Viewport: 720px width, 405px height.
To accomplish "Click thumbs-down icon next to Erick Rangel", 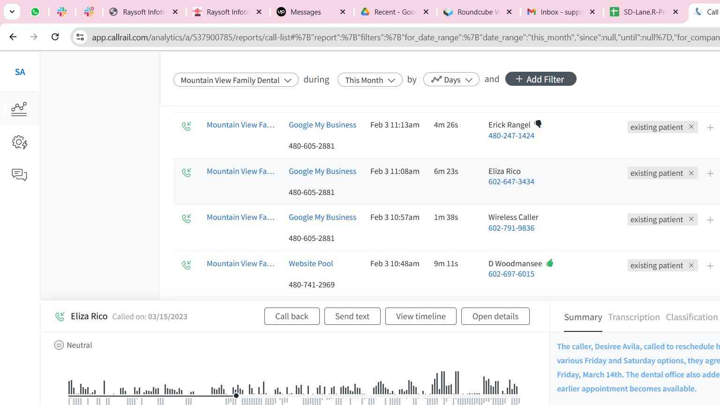I will tap(538, 124).
